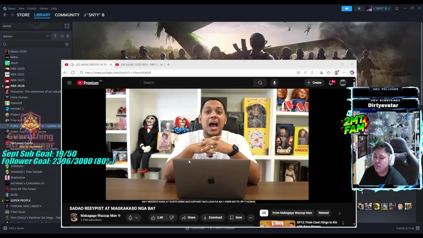
Task: Toggle Steam library collections grid view
Action: (67, 26)
